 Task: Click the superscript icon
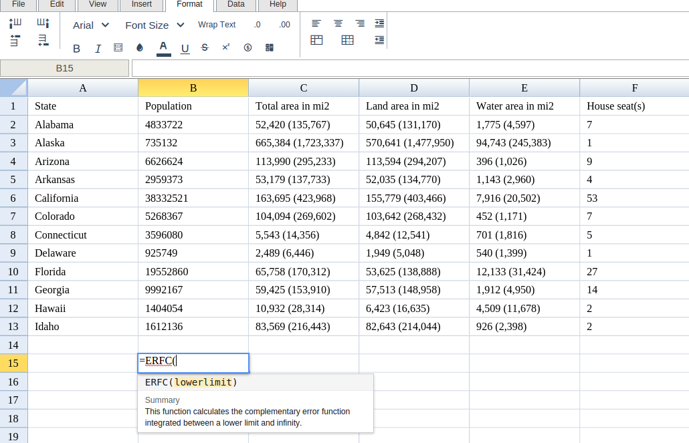tap(226, 47)
